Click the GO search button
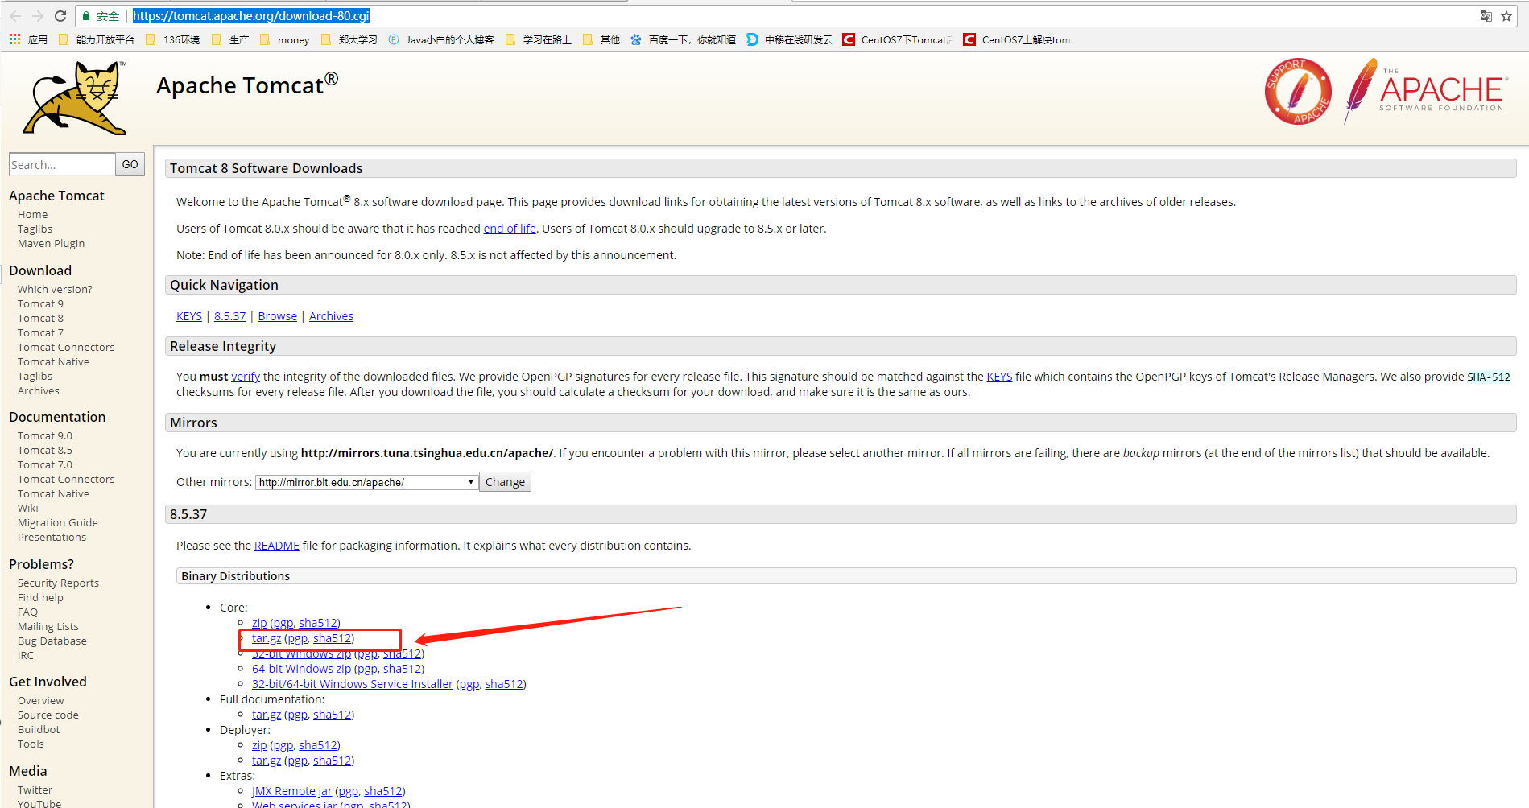Viewport: 1529px width, 808px height. pyautogui.click(x=130, y=164)
